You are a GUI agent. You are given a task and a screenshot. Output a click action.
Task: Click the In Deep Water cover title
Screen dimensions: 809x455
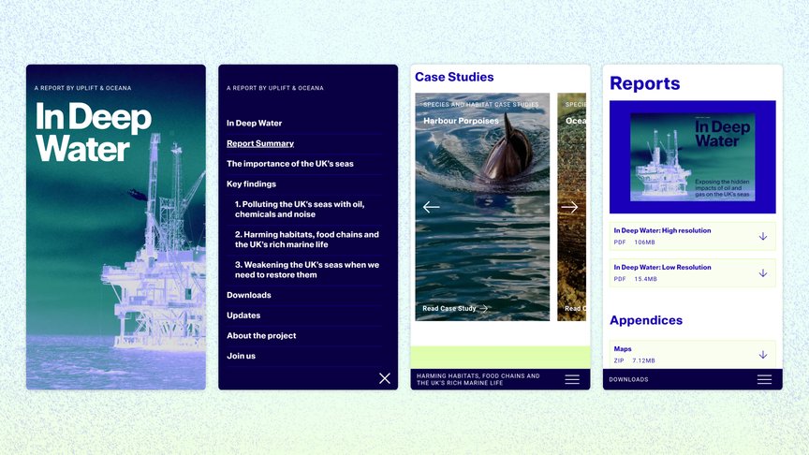(94, 133)
